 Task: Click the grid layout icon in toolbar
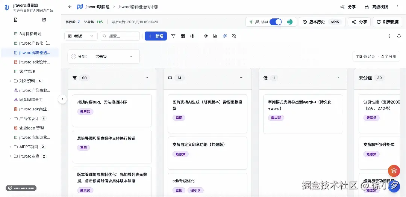(183, 36)
